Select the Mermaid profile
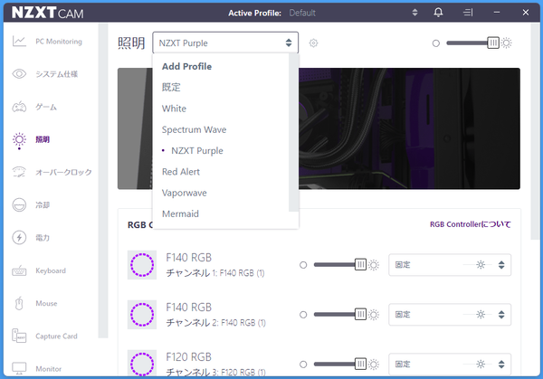The image size is (543, 379). (x=180, y=213)
